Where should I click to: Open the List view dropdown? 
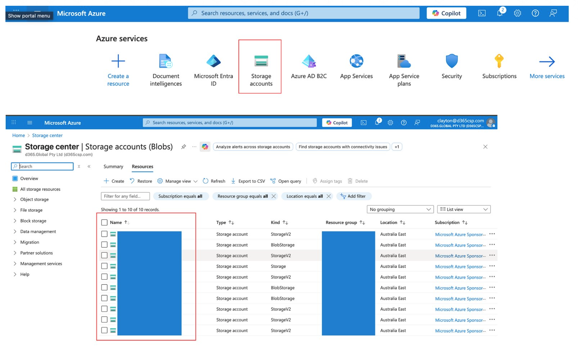[463, 209]
